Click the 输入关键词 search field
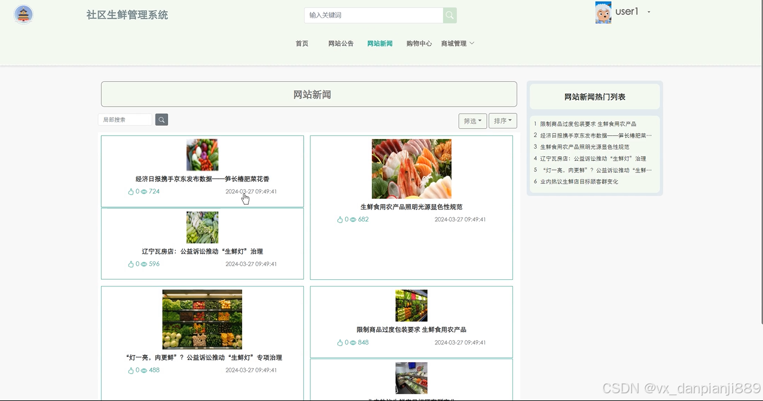This screenshot has height=401, width=763. (374, 16)
